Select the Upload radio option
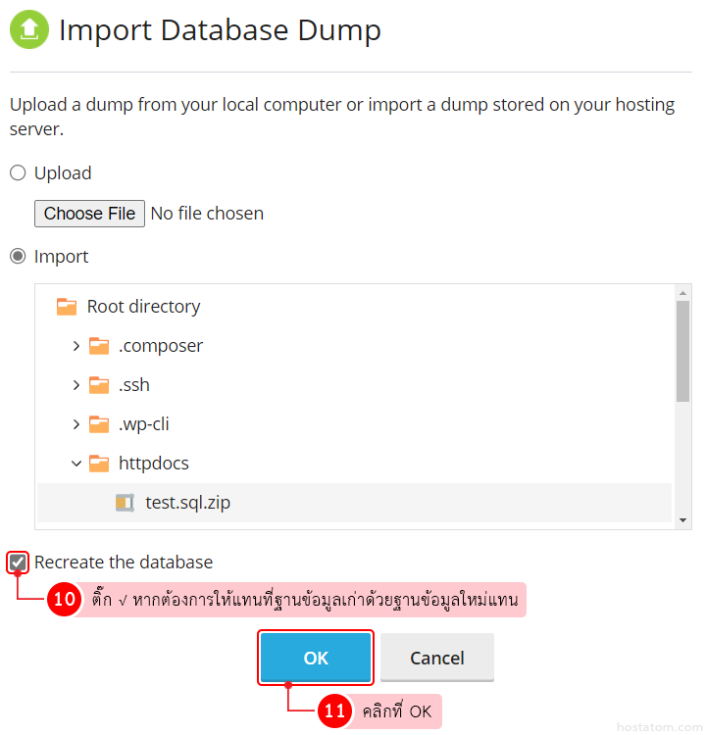The height and width of the screenshot is (735, 706). tap(18, 173)
